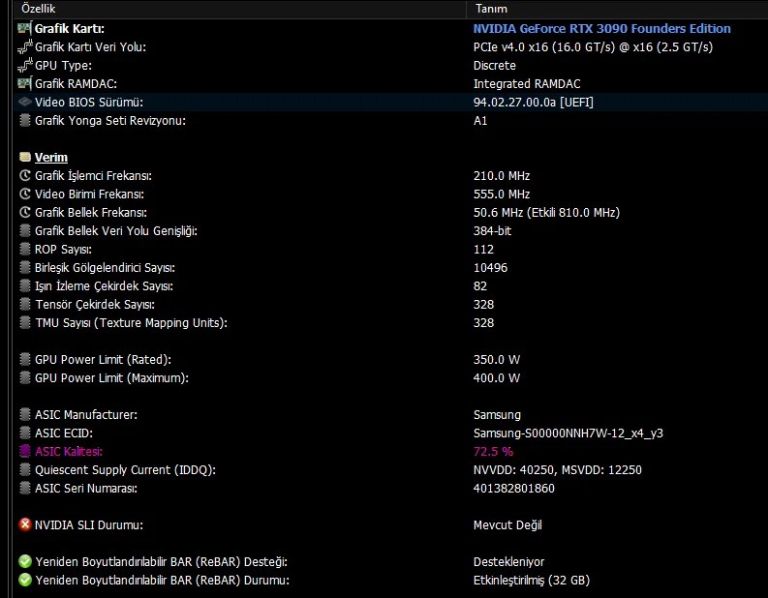Select the ASIC Kalitesi label

coord(68,452)
